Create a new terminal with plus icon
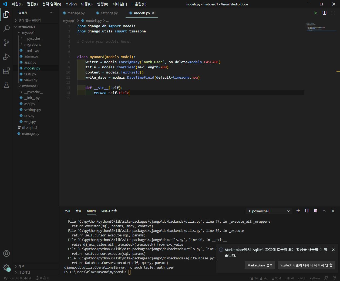Viewport: 340px width, 281px height. click(x=298, y=211)
